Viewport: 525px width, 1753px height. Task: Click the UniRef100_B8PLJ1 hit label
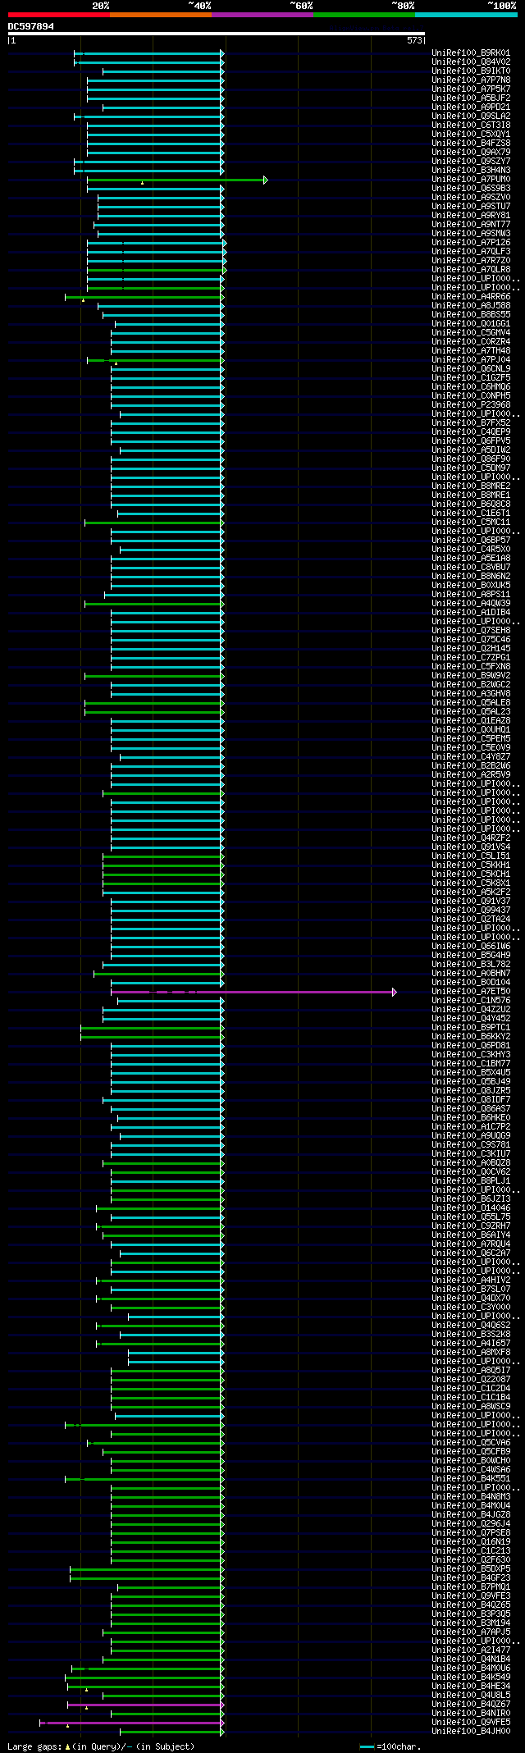[x=471, y=1181]
